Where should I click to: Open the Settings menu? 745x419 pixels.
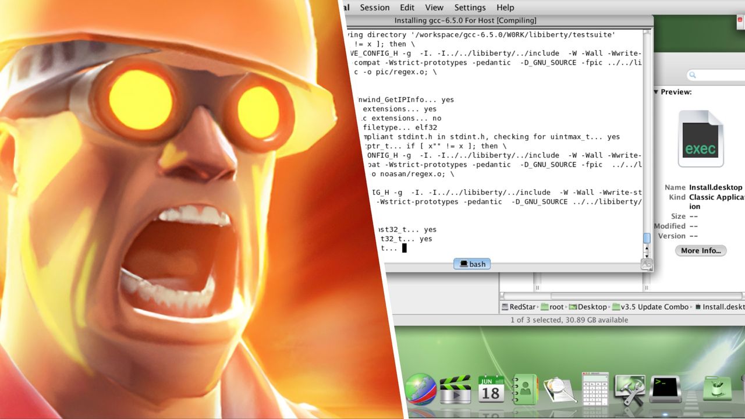[470, 8]
